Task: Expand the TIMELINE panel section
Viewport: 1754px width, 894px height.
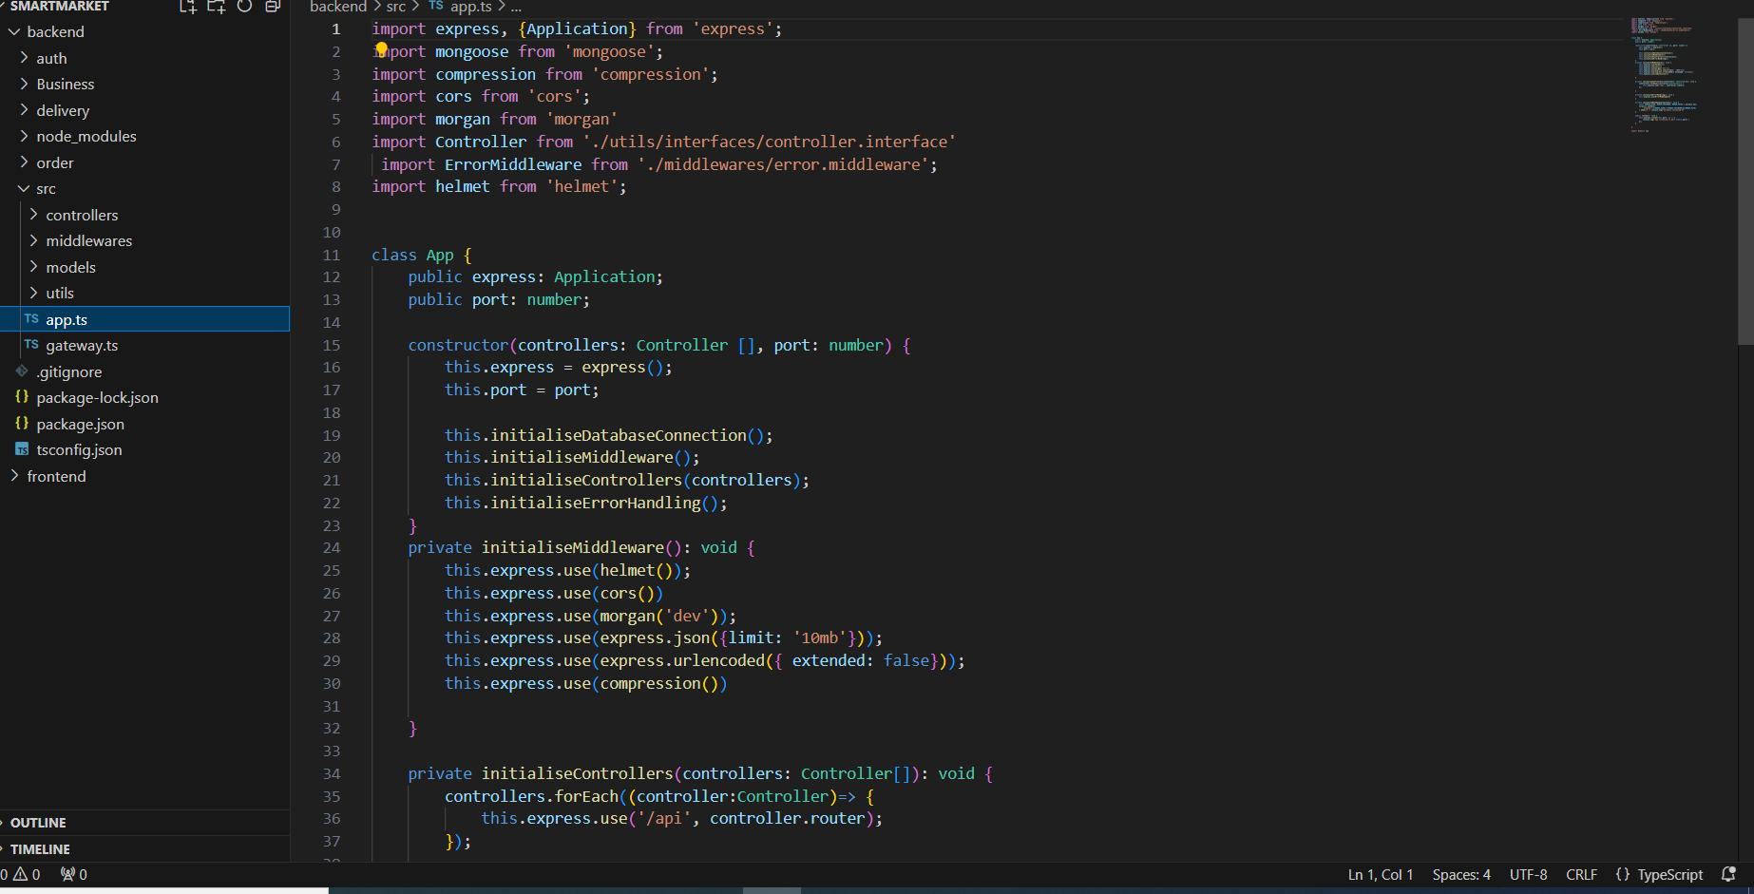Action: (x=40, y=849)
